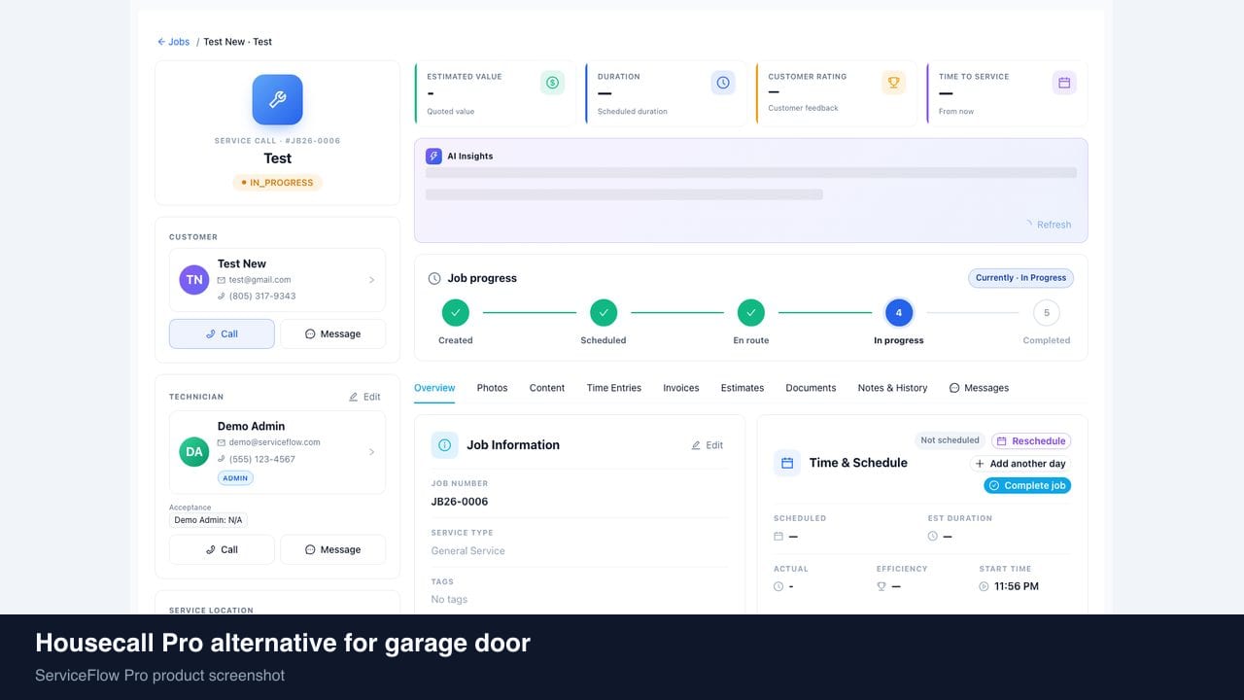
Task: Open the Time Entries tab
Action: [614, 388]
